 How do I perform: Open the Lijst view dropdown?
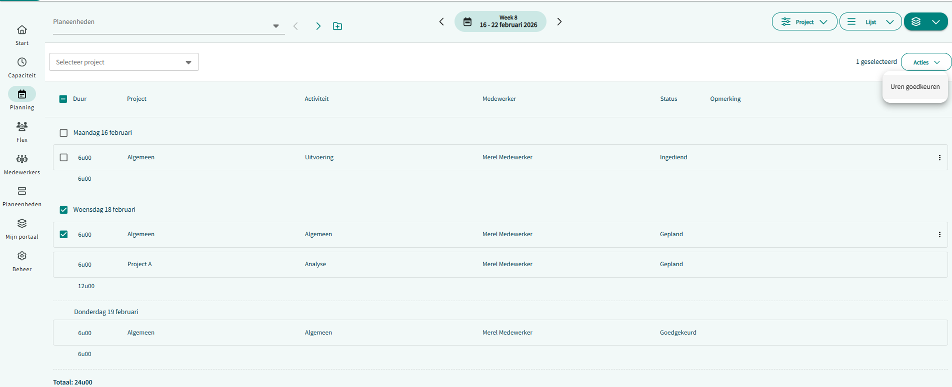coord(870,22)
